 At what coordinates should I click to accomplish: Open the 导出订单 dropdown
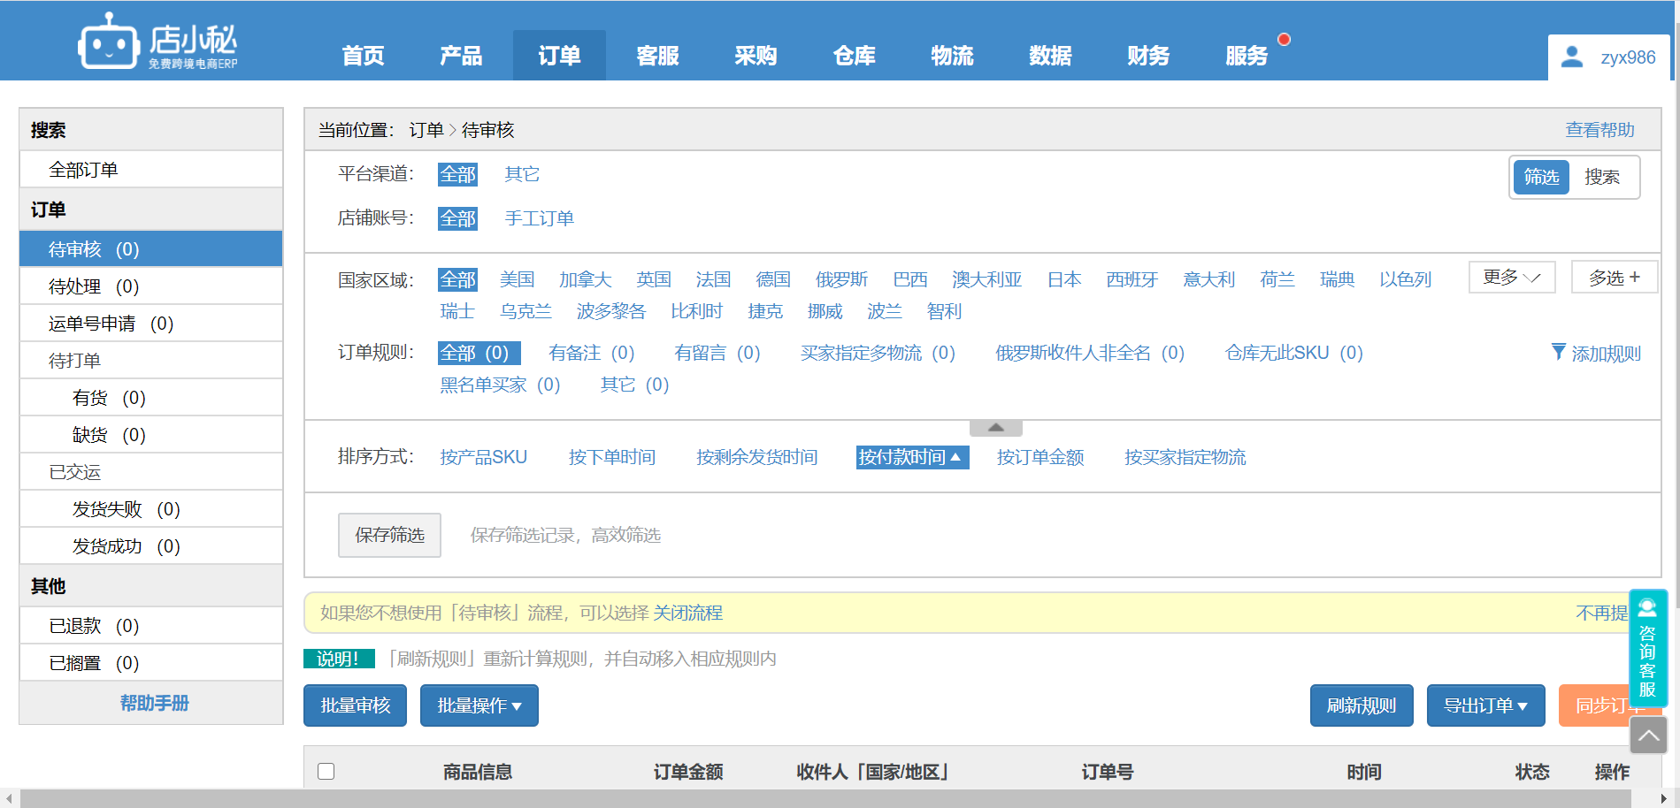[1486, 705]
